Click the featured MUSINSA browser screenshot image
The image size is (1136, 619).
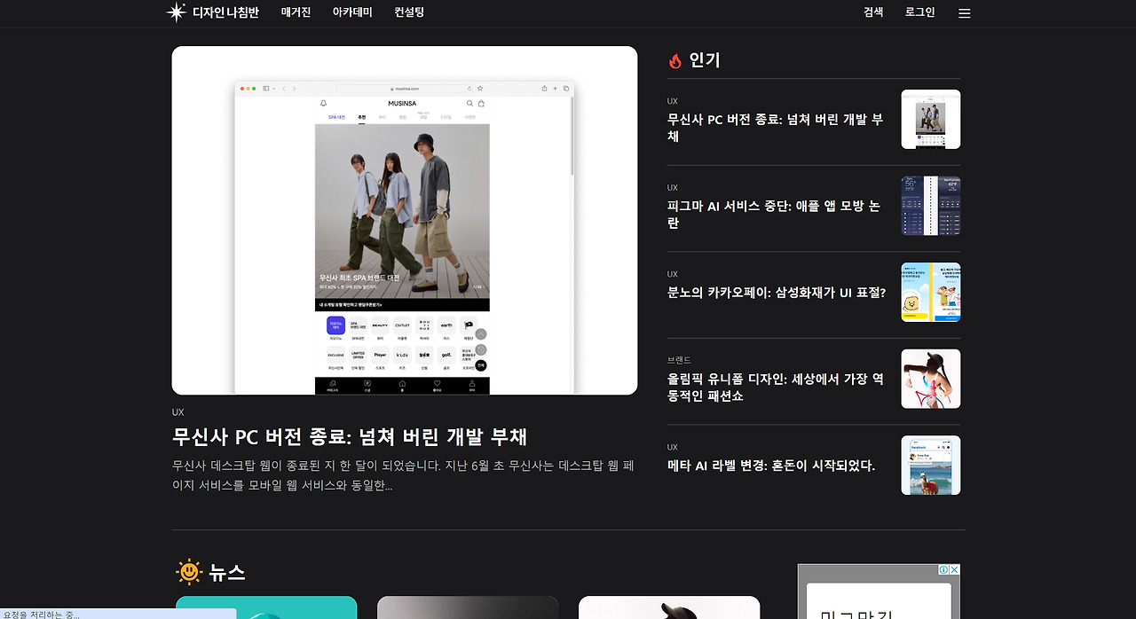404,220
